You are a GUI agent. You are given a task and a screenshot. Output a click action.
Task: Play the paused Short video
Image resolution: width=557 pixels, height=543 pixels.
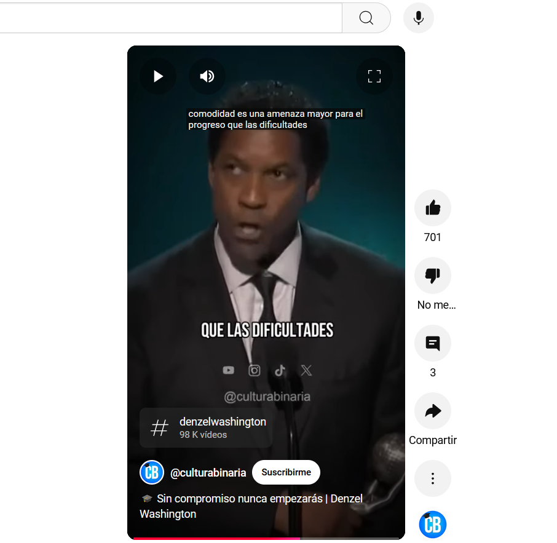[x=158, y=76]
